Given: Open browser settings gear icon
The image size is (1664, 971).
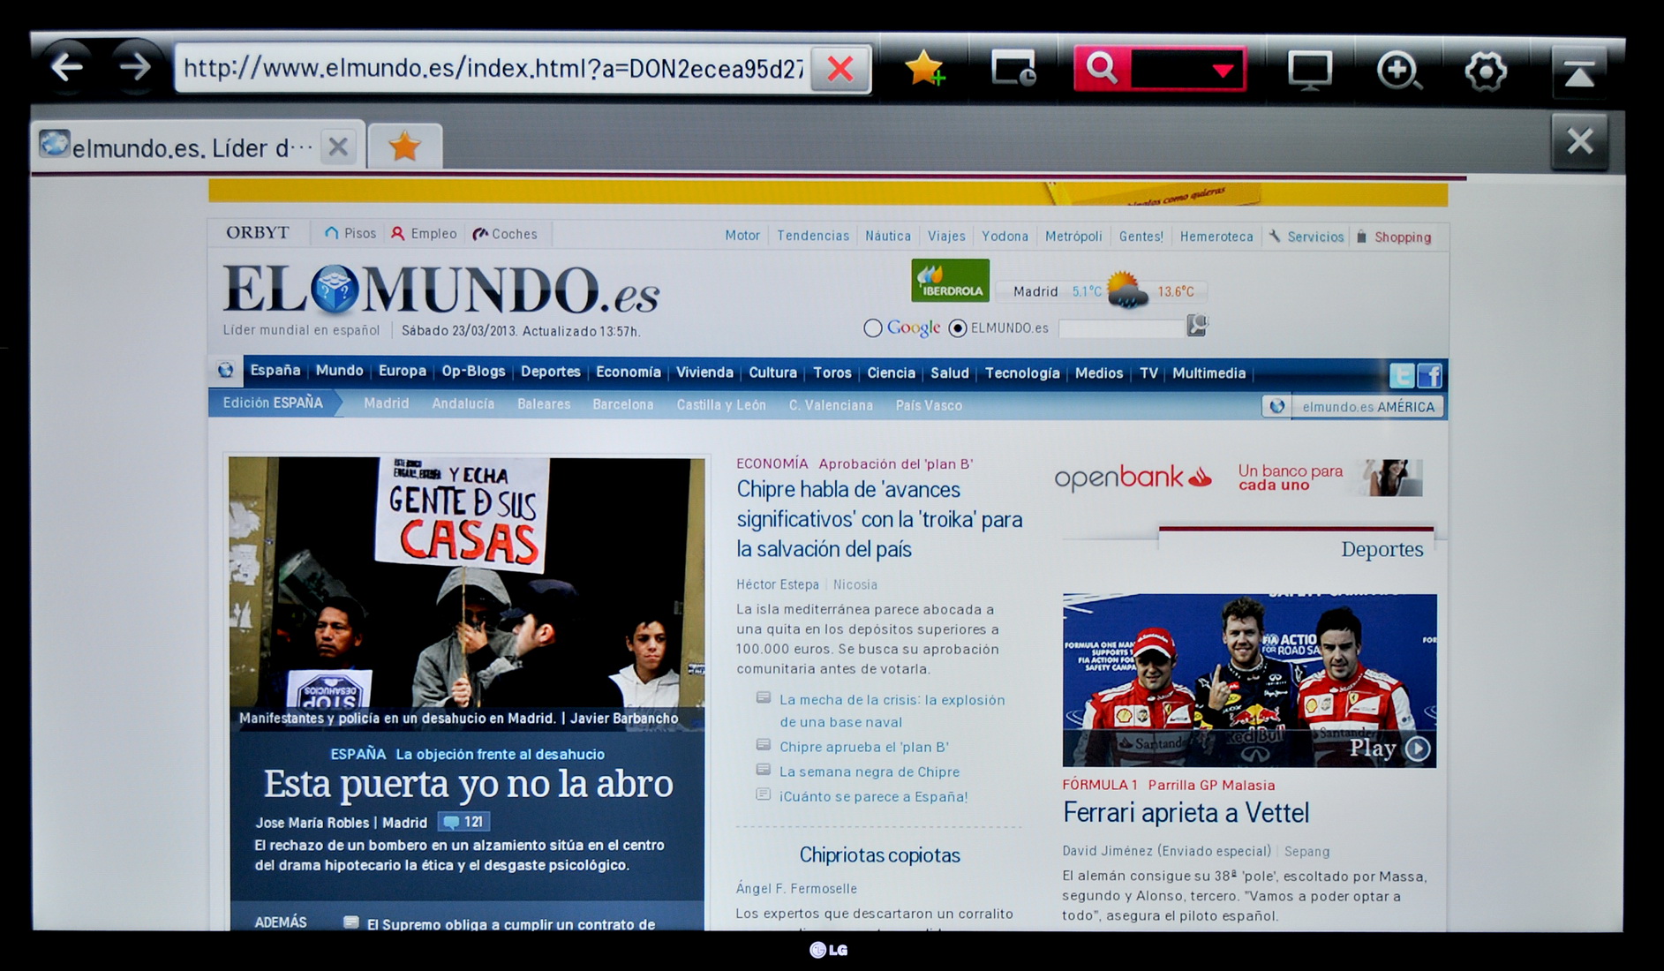Looking at the screenshot, I should click(x=1486, y=71).
